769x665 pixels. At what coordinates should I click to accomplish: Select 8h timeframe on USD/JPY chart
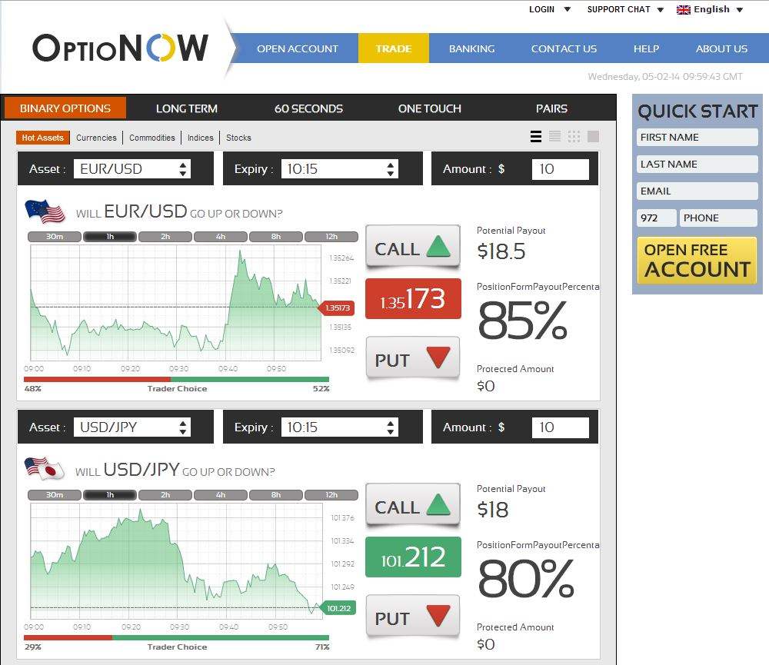coord(276,495)
